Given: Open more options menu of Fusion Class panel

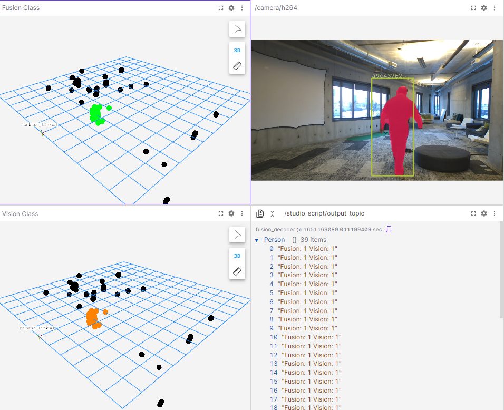Looking at the screenshot, I should click(242, 8).
